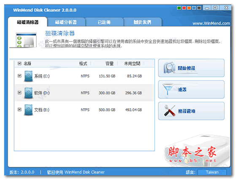Click the magnifier icon on 開始搜尋 button
Viewport: 236px width, 180px height.
tap(169, 68)
